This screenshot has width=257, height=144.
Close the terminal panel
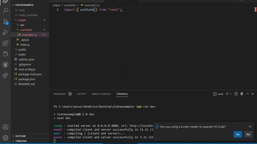(x=253, y=94)
